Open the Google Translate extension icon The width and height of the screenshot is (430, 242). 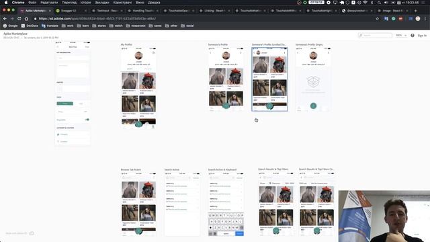click(386, 19)
